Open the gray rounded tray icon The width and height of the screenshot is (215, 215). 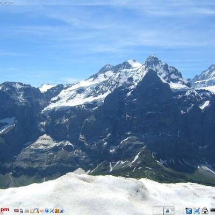pyautogui.click(x=205, y=211)
